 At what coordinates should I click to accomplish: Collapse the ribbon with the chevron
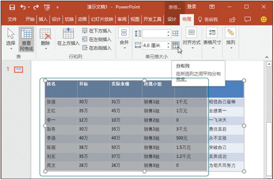[x=267, y=57]
